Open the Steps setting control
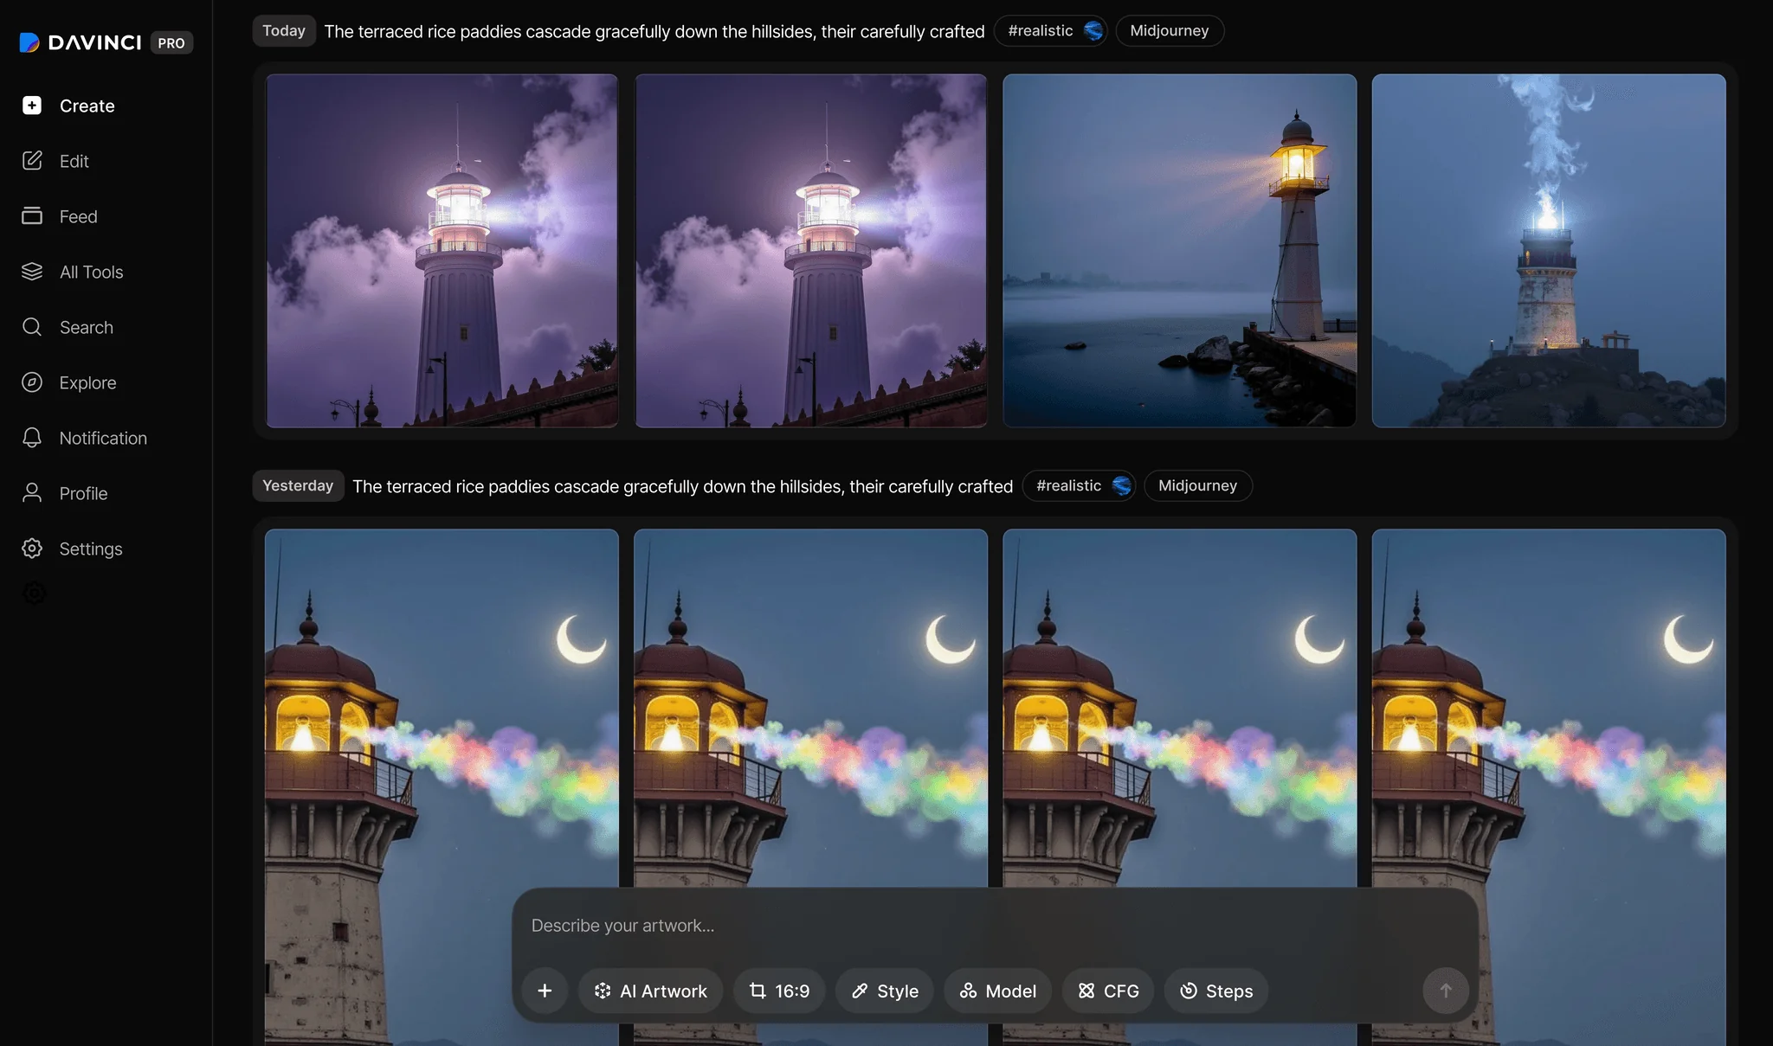The image size is (1773, 1046). pyautogui.click(x=1215, y=991)
